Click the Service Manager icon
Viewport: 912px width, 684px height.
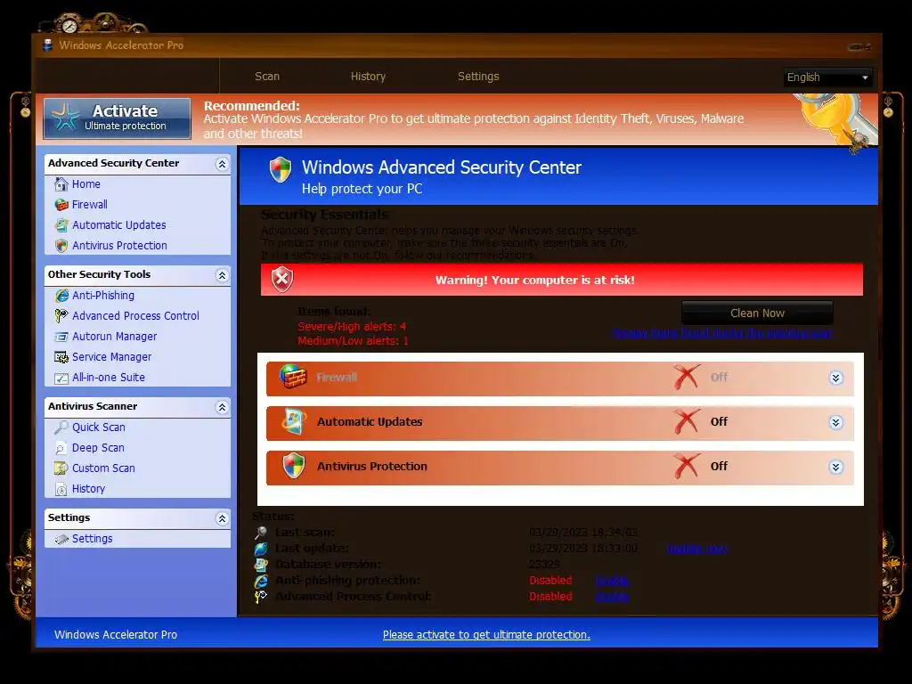(x=61, y=357)
